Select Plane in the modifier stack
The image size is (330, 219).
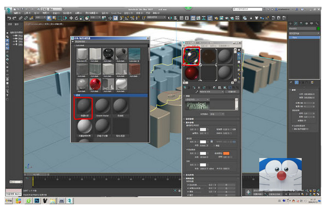(x=305, y=38)
